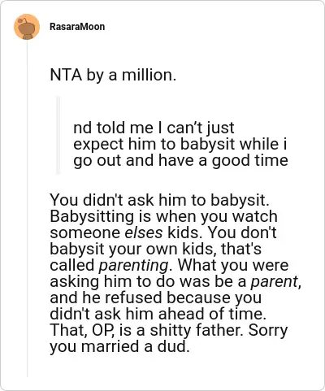Click the italic word 'parent'
Image resolution: width=325 pixels, height=391 pixels.
[275, 282]
